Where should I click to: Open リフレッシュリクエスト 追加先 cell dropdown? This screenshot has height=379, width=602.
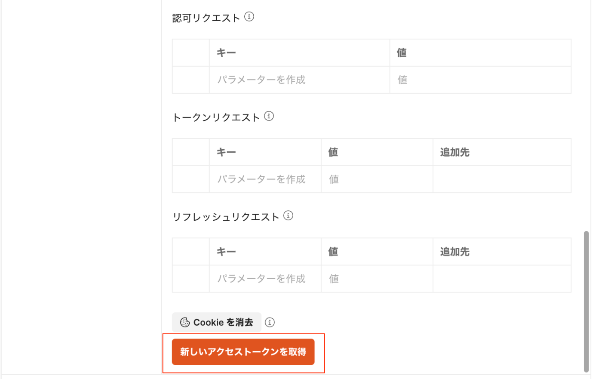click(x=502, y=278)
